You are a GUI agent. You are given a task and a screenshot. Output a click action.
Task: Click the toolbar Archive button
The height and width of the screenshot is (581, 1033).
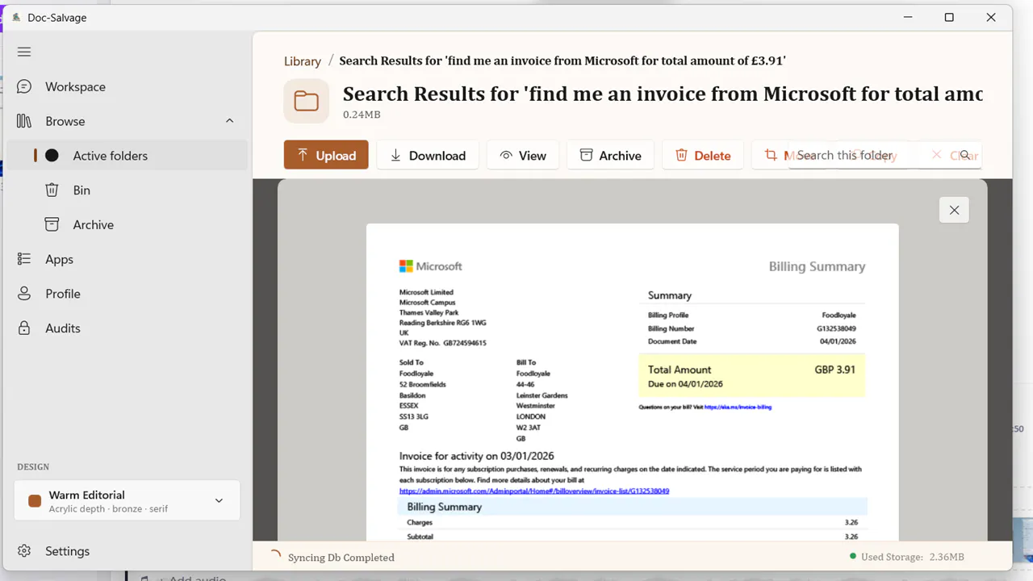tap(611, 155)
